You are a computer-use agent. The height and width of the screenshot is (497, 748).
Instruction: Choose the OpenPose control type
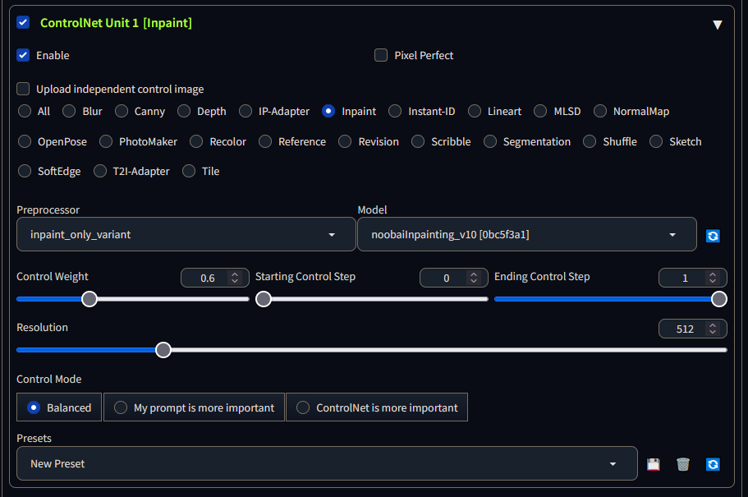(25, 141)
